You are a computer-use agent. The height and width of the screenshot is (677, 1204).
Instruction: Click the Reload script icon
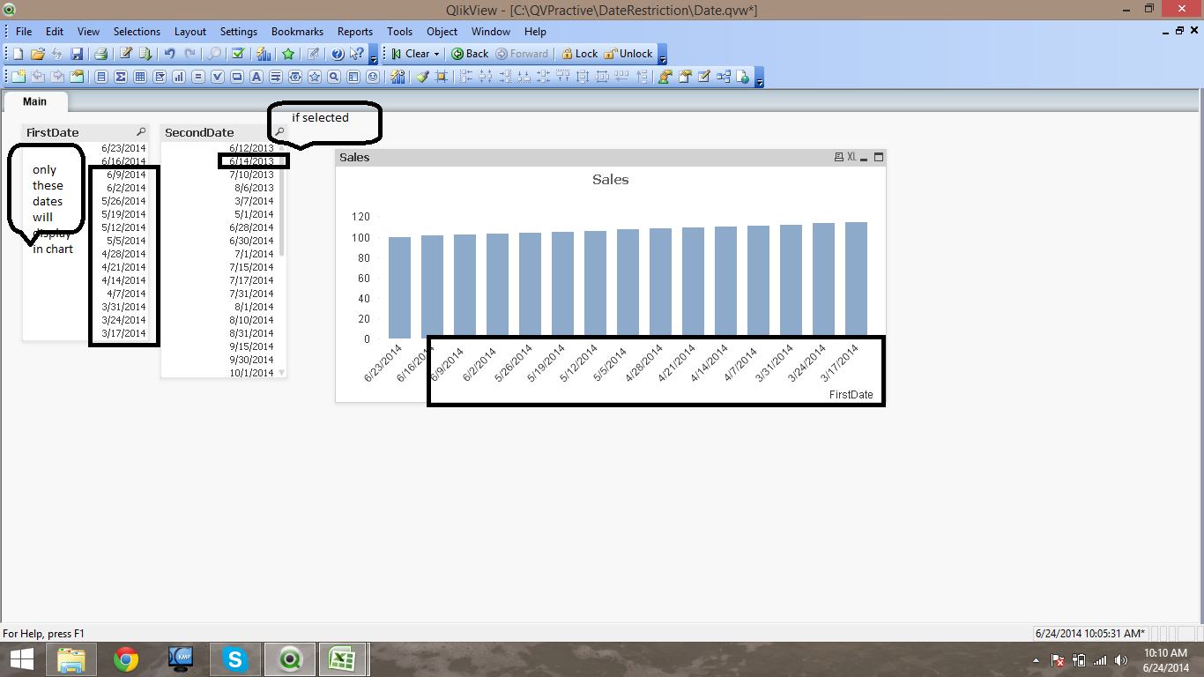point(145,54)
